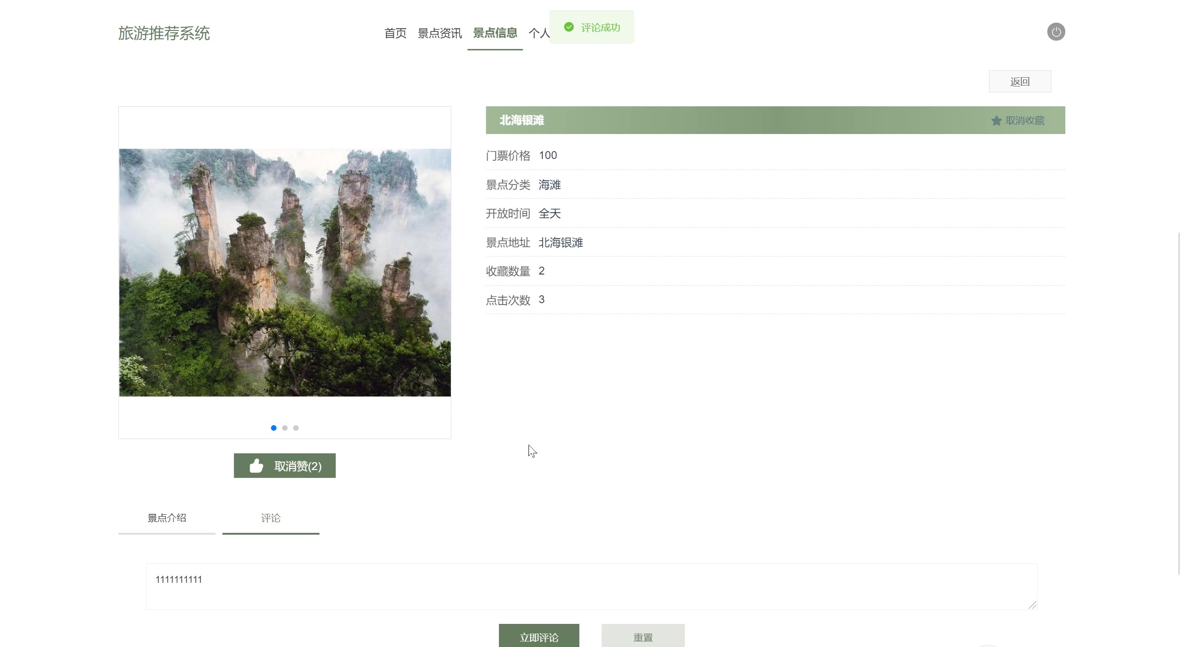The height and width of the screenshot is (647, 1180).
Task: Click the thumbs-up like icon
Action: 256,466
